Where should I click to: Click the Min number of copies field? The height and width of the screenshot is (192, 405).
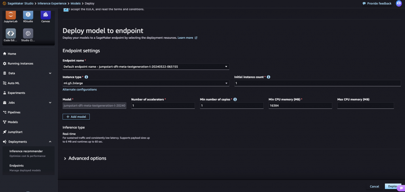tap(232, 105)
